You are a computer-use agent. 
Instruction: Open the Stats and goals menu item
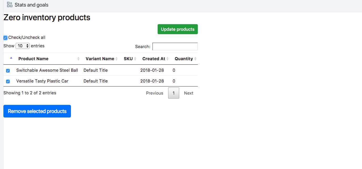[x=32, y=5]
